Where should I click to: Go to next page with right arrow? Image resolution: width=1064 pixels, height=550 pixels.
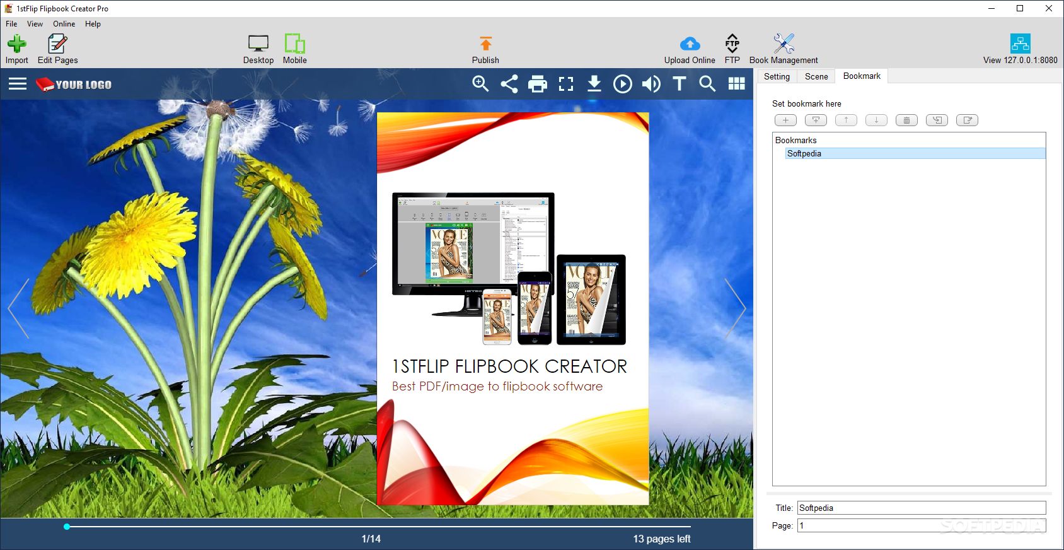click(x=735, y=308)
